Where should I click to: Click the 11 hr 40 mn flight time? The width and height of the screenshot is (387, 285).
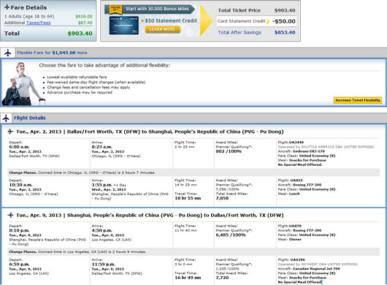[185, 230]
